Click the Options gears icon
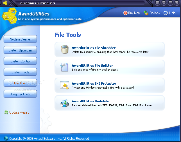The image size is (181, 142). coord(146,13)
